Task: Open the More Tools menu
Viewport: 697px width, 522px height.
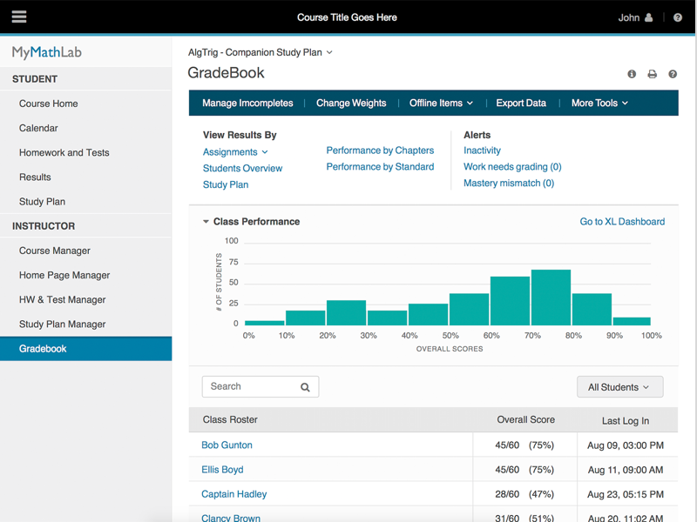Action: click(599, 103)
